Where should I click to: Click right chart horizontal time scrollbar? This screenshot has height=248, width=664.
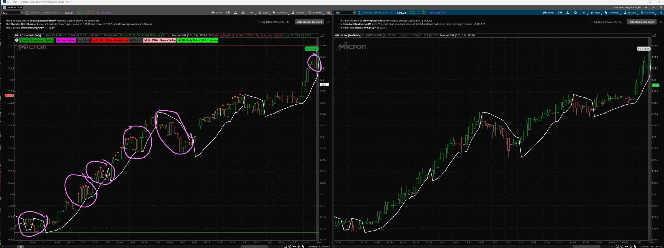pyautogui.click(x=586, y=246)
